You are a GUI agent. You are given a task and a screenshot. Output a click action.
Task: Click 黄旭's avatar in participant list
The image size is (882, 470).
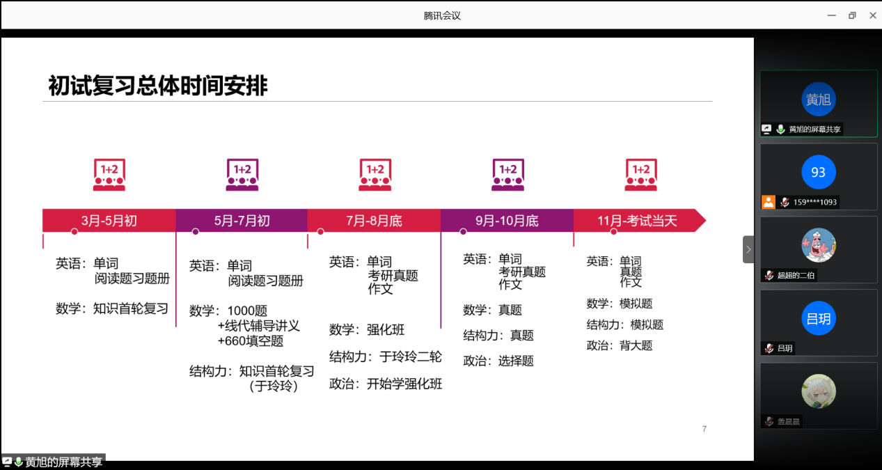[x=818, y=100]
